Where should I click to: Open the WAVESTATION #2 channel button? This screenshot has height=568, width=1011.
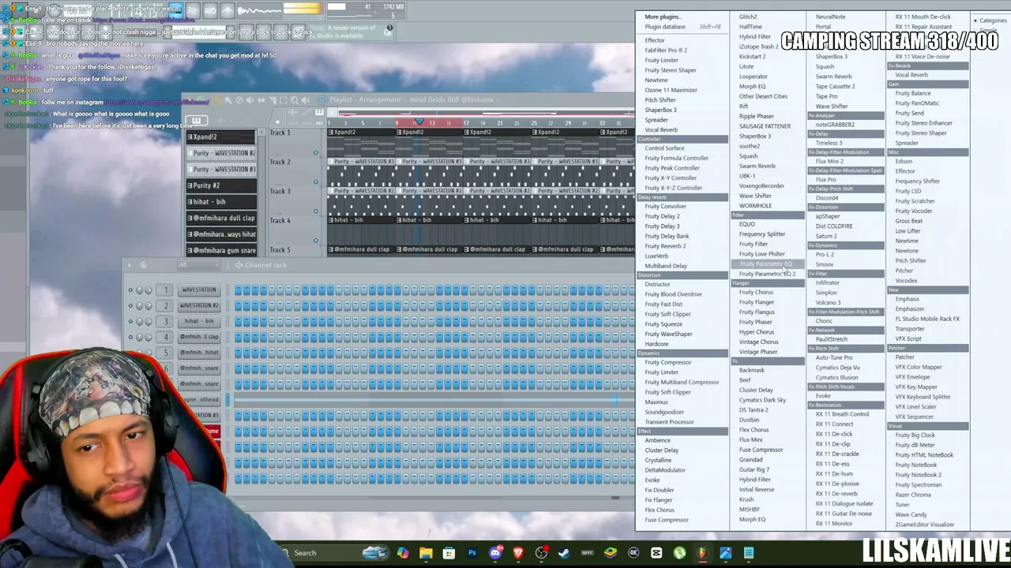pos(199,305)
